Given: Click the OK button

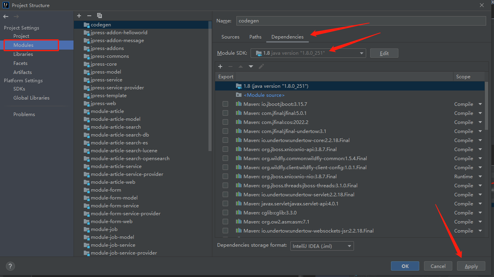Looking at the screenshot, I should [405, 266].
